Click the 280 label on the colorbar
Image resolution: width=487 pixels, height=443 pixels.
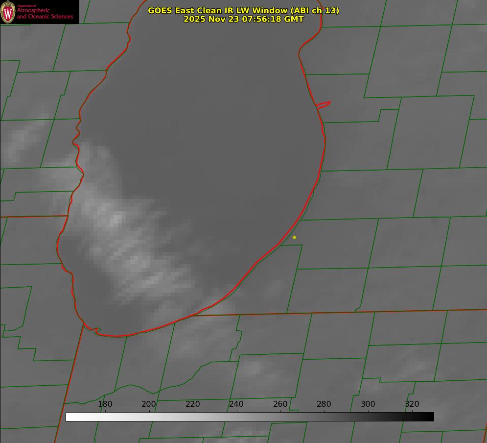click(x=324, y=404)
